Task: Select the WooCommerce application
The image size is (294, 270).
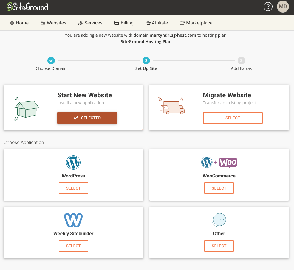Action: point(219,188)
